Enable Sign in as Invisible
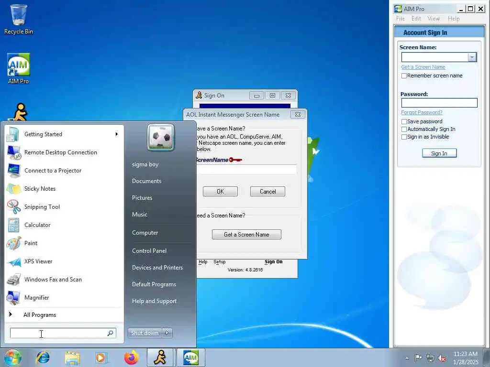Image resolution: width=490 pixels, height=367 pixels. [404, 137]
